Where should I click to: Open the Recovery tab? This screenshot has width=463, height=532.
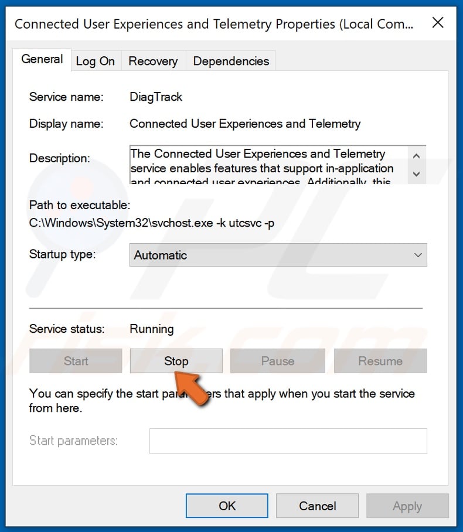coord(153,60)
